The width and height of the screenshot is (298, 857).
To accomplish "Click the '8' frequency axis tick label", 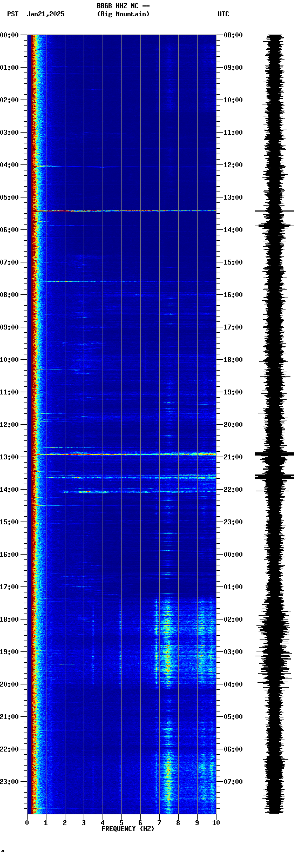I will [178, 823].
